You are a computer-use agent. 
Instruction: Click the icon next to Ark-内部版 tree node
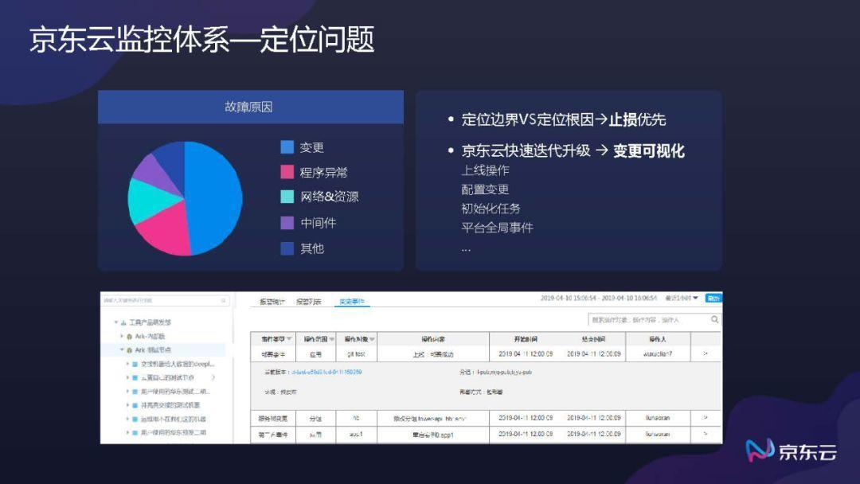click(130, 336)
